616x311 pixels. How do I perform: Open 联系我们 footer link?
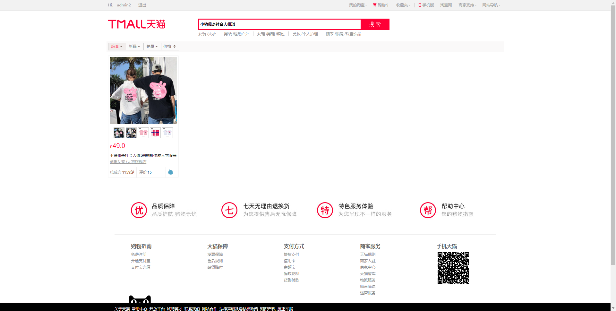coord(192,309)
